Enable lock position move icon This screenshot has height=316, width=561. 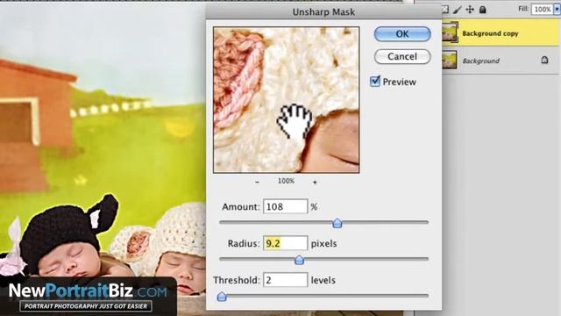[x=470, y=10]
